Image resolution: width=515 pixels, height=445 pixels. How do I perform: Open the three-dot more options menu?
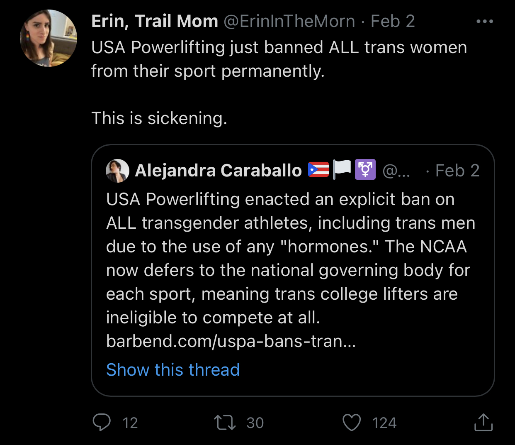[x=485, y=21]
